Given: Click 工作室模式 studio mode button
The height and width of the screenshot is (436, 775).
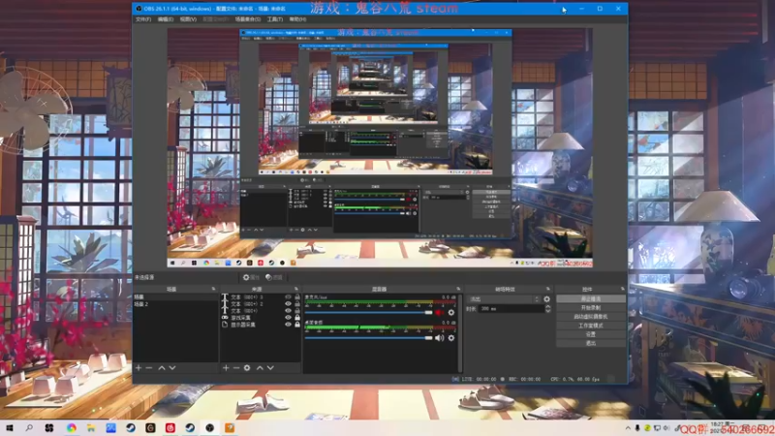Looking at the screenshot, I should (591, 326).
